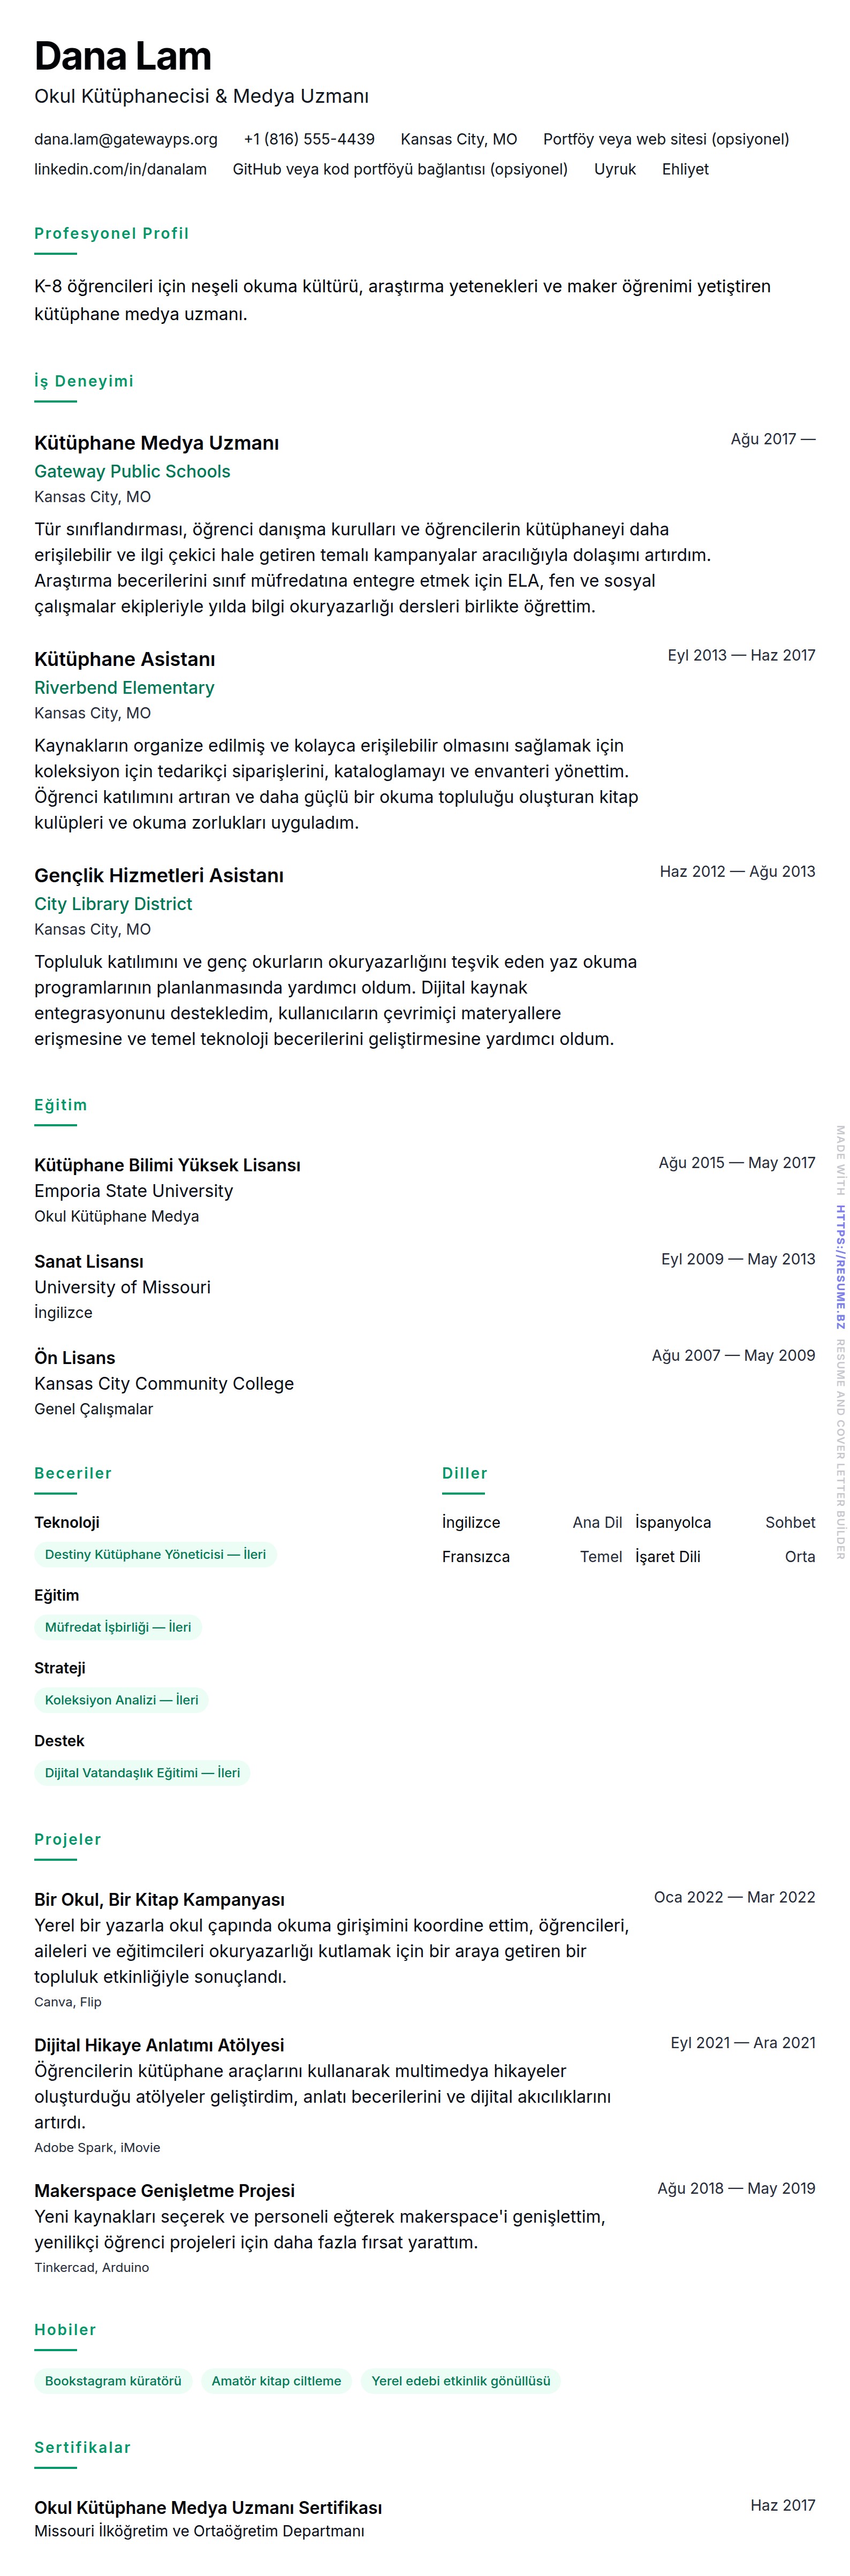Click the Makerspace Genişletme Projesi title
850x2576 pixels.
click(x=164, y=2191)
